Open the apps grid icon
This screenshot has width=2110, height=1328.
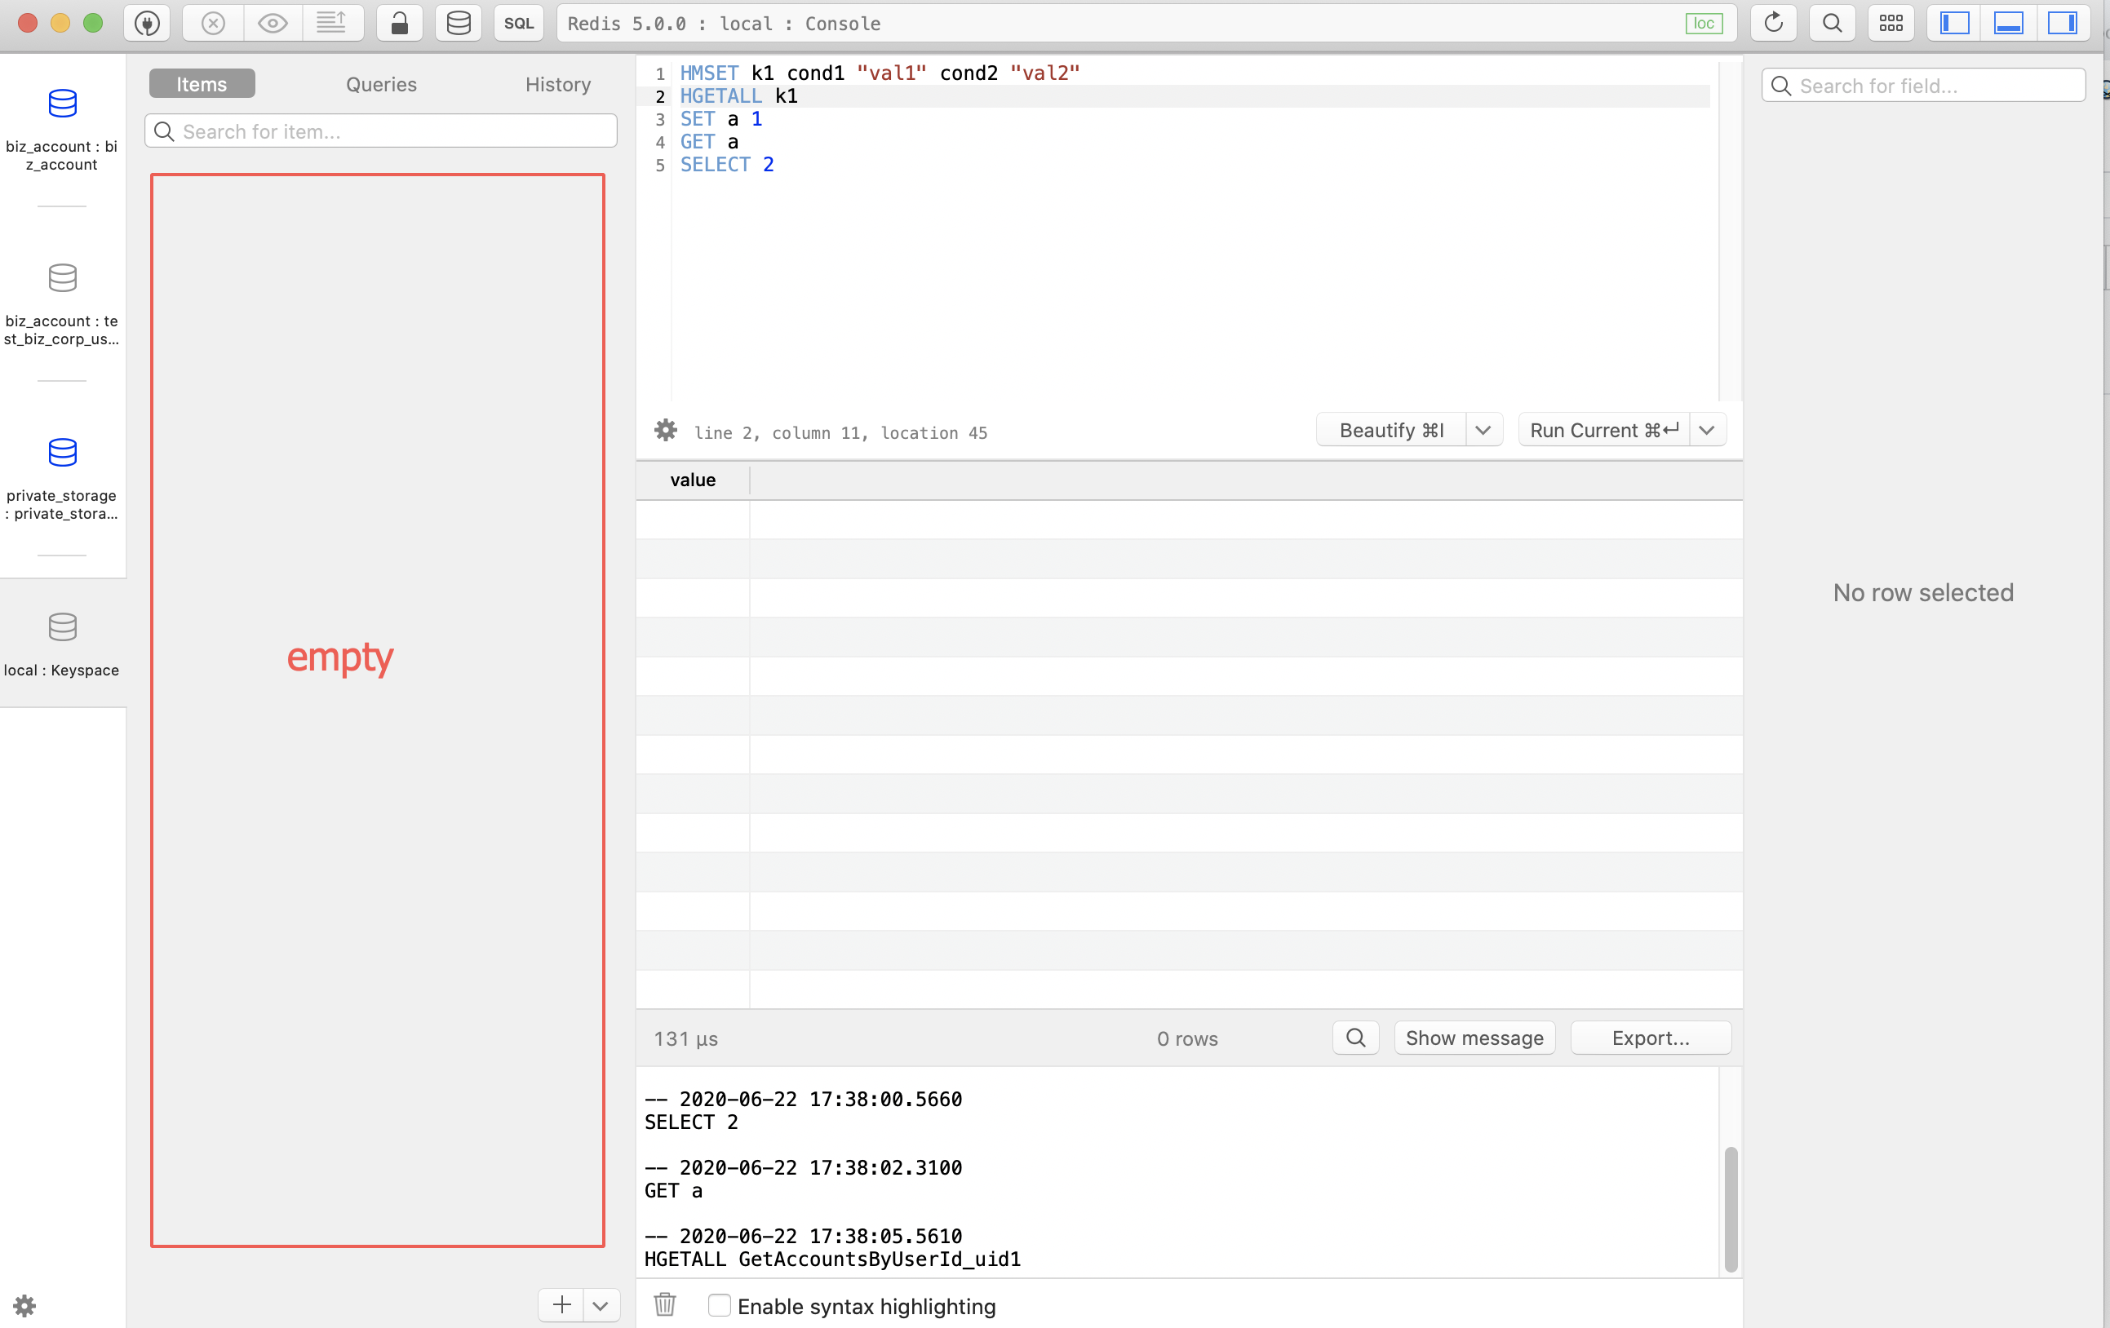(1890, 24)
